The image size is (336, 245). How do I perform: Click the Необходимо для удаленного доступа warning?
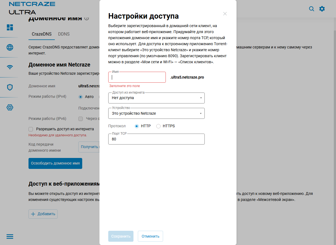(58, 135)
